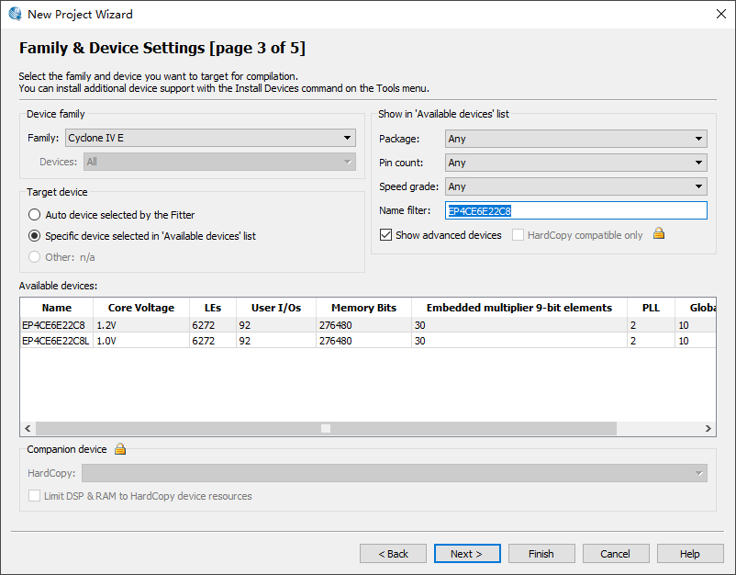Cancel the New Project Wizard
The height and width of the screenshot is (575, 736).
(616, 554)
